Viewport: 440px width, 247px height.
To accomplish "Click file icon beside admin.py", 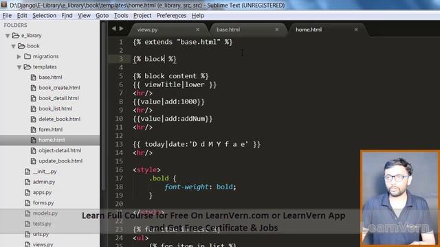I will [27, 182].
